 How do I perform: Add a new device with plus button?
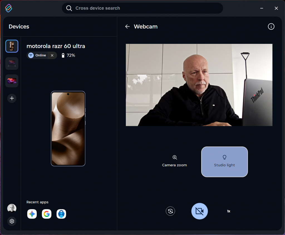pyautogui.click(x=12, y=98)
